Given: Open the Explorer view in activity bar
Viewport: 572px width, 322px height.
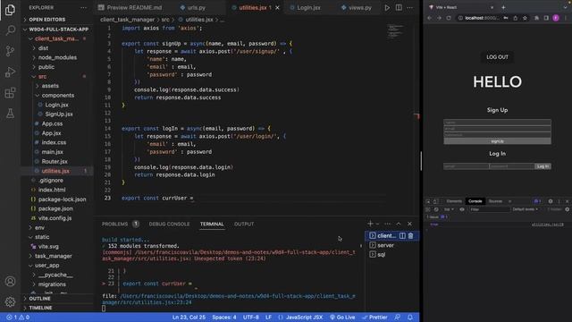Looking at the screenshot, I should coord(10,10).
